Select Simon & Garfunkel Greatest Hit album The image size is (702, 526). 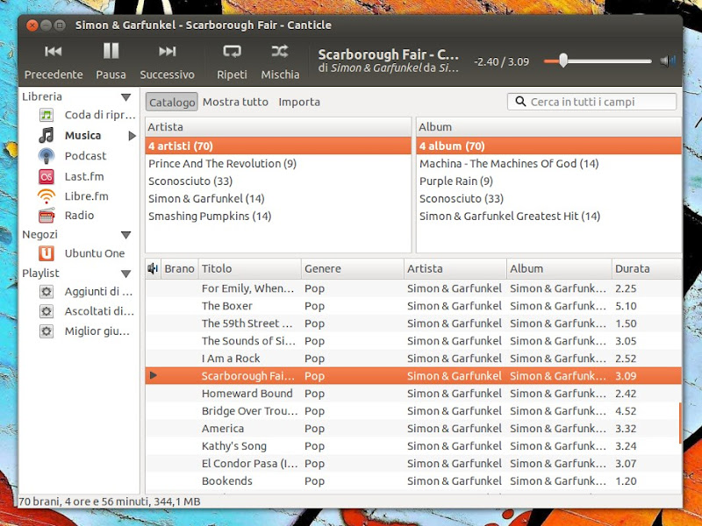pos(548,216)
